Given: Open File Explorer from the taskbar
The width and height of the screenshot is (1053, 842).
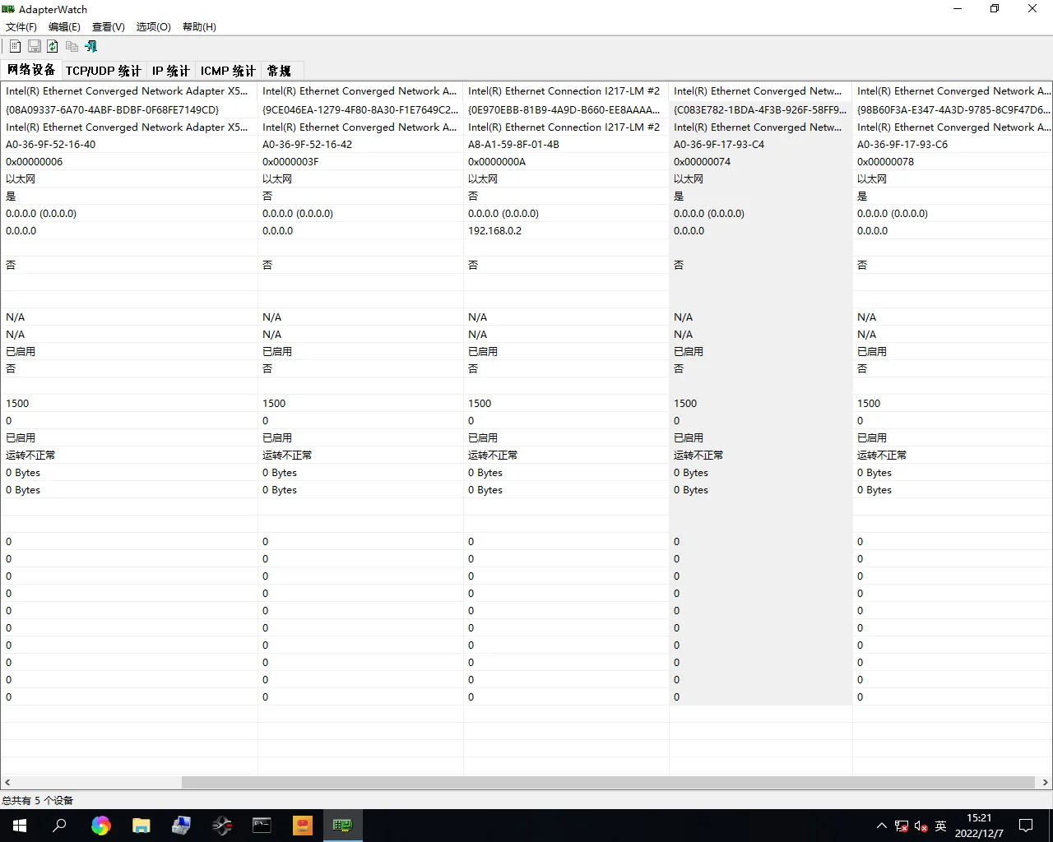Looking at the screenshot, I should [x=141, y=826].
